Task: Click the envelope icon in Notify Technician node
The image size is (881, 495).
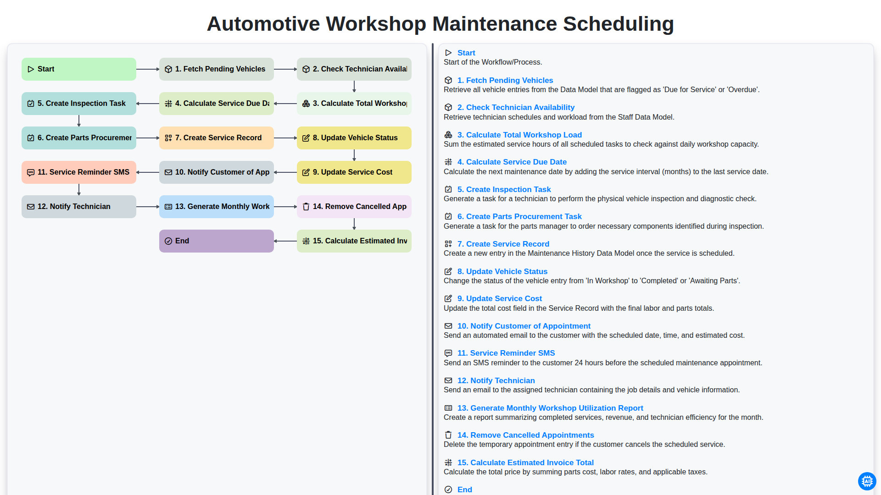Action: click(x=31, y=207)
